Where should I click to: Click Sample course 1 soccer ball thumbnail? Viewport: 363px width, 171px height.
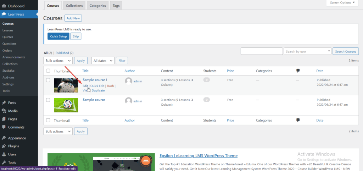66,85
